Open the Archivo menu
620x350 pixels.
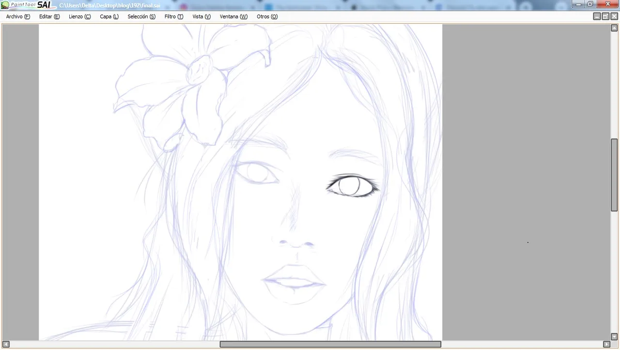[x=18, y=16]
